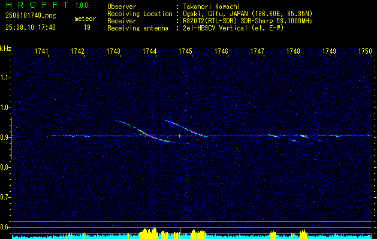Click the Observer label
This screenshot has height=239, width=377.
(122, 7)
